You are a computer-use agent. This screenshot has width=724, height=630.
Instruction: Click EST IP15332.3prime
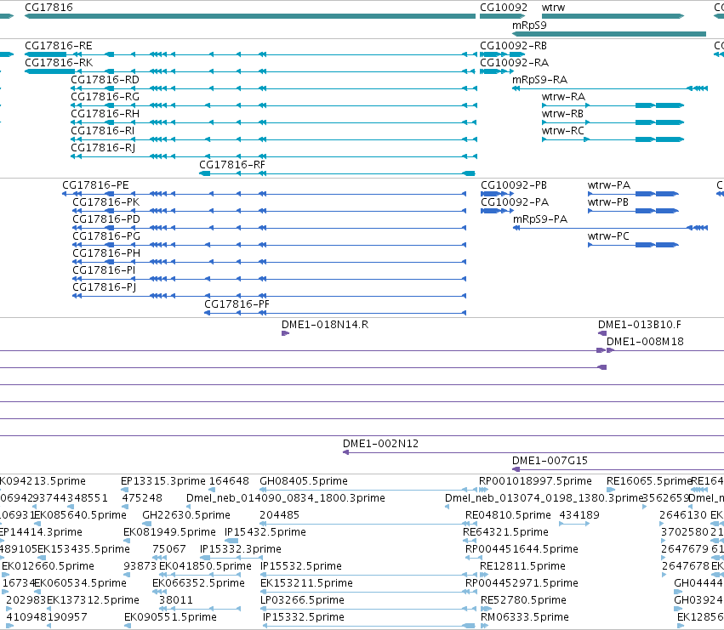point(241,550)
